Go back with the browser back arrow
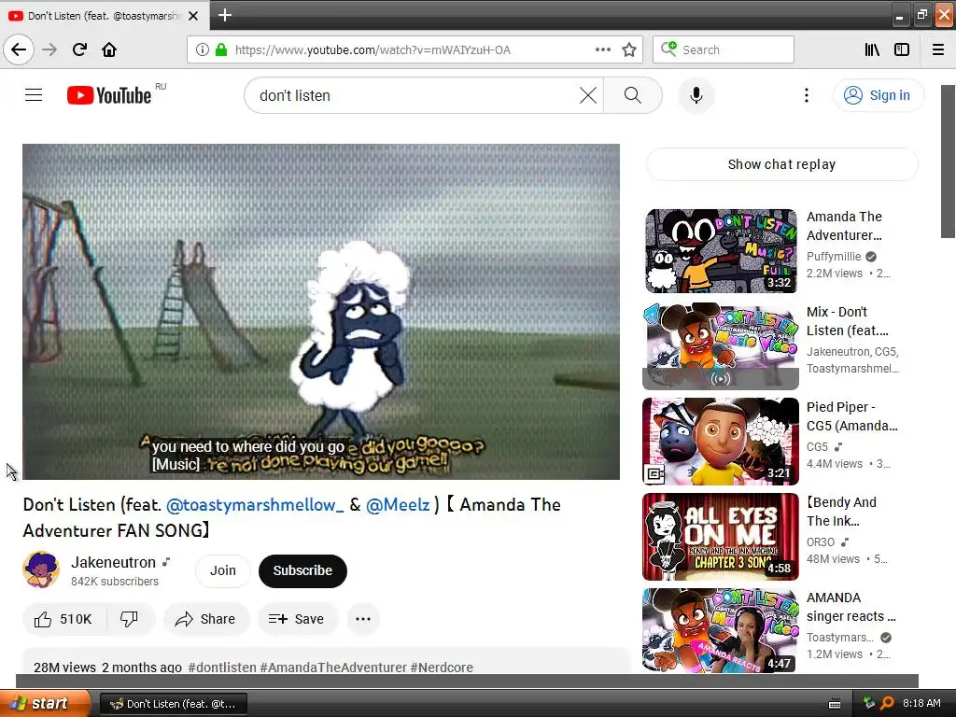 (x=19, y=49)
